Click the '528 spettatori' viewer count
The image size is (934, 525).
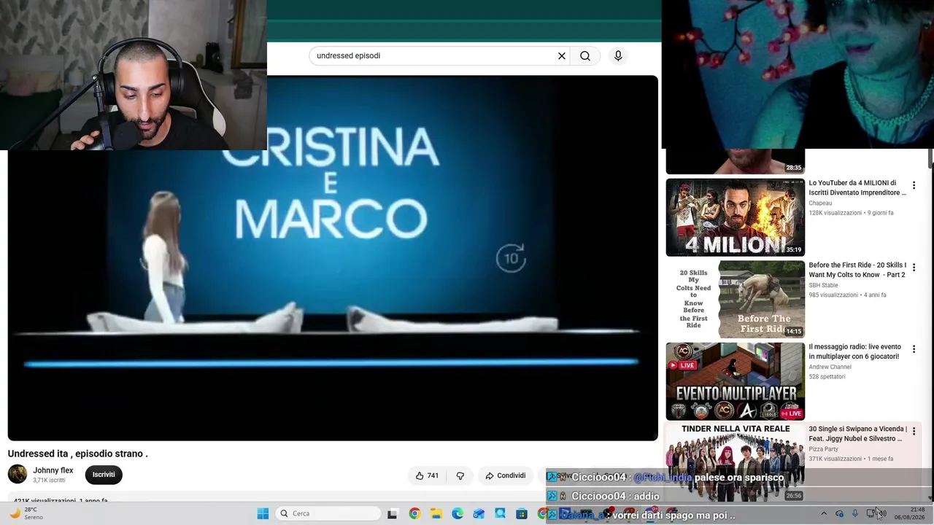pyautogui.click(x=827, y=377)
